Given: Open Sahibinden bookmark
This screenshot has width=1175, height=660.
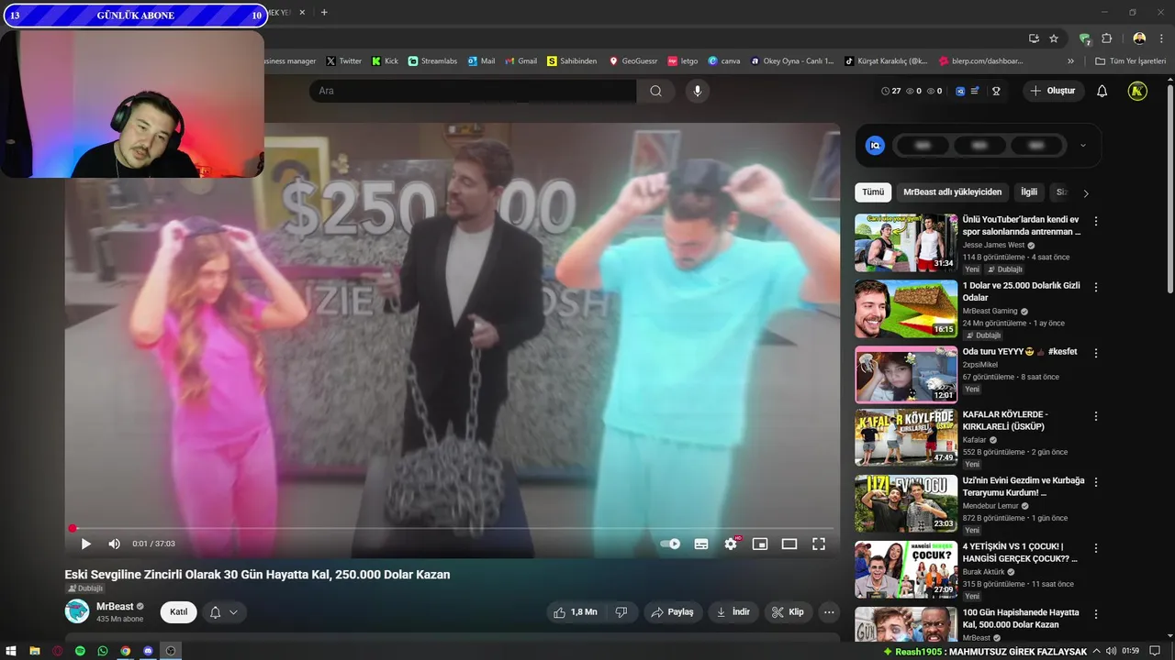Looking at the screenshot, I should (572, 61).
